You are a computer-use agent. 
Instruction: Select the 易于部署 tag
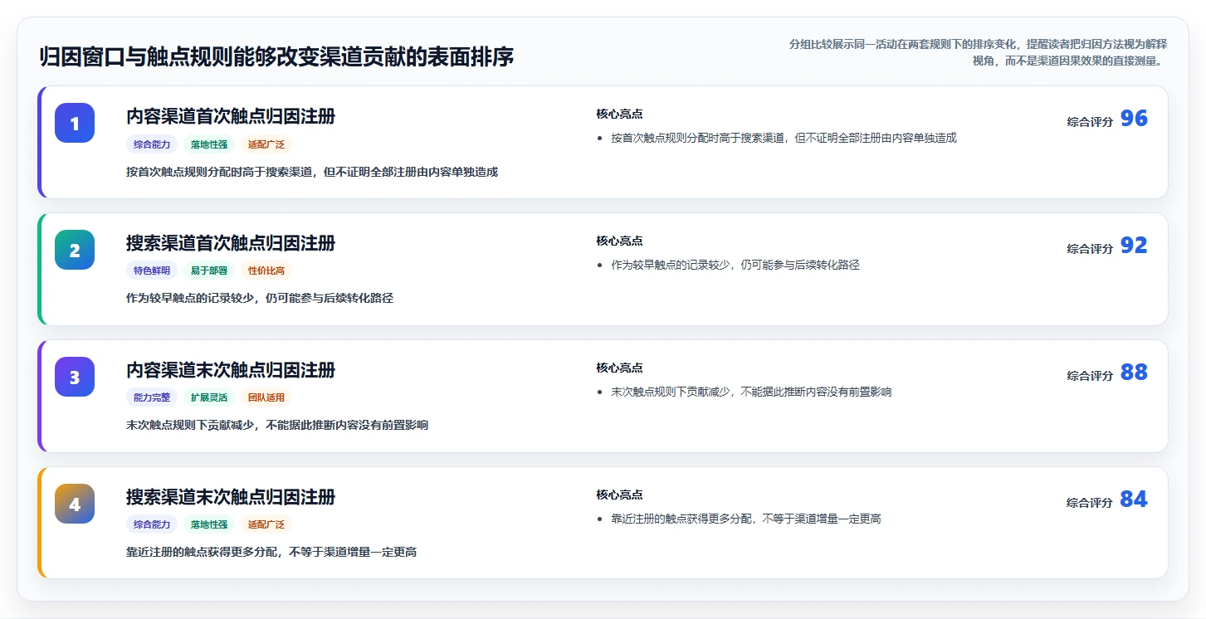pos(209,271)
